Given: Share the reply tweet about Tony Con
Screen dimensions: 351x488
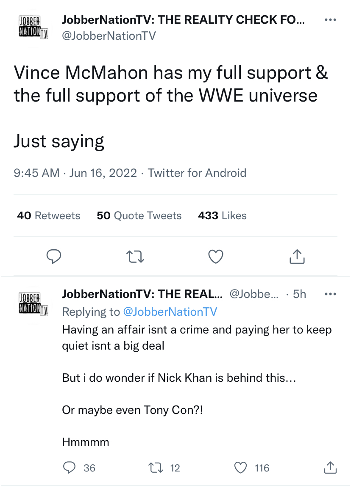Looking at the screenshot, I should click(330, 467).
